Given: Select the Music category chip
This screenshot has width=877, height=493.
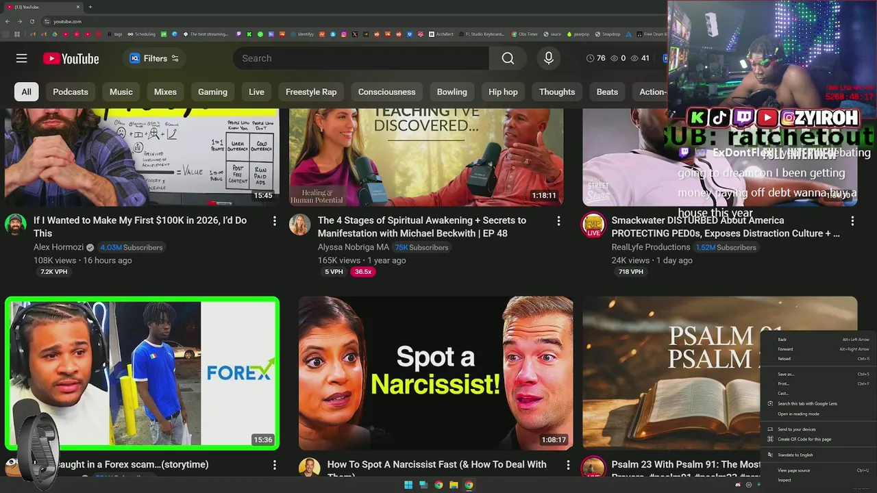Looking at the screenshot, I should pyautogui.click(x=121, y=92).
